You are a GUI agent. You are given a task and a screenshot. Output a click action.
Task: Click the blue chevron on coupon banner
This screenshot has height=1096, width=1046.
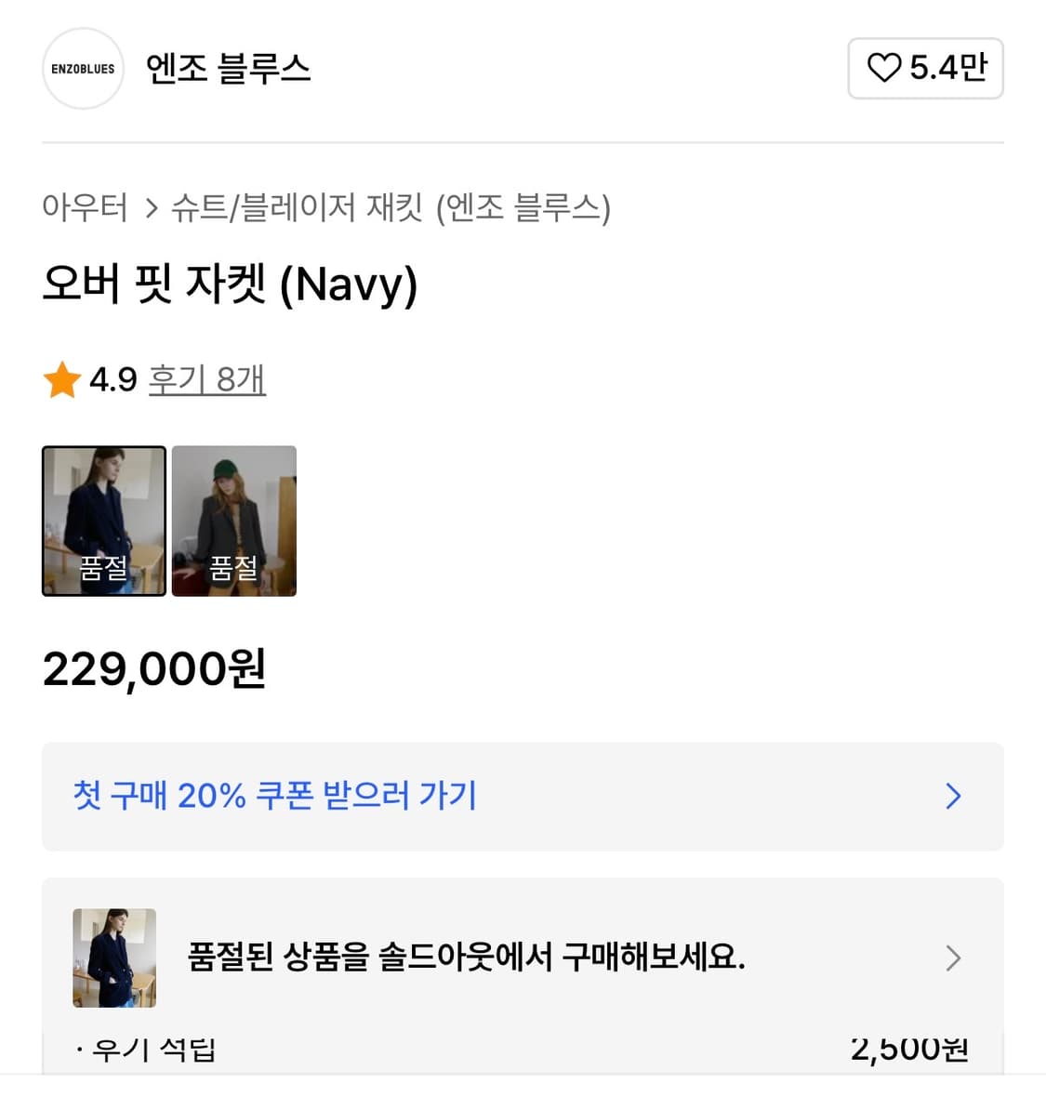click(x=953, y=796)
